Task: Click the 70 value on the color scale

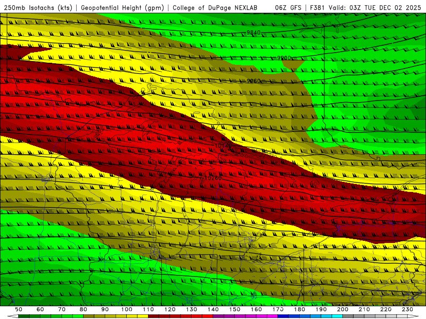Action: pos(62,309)
